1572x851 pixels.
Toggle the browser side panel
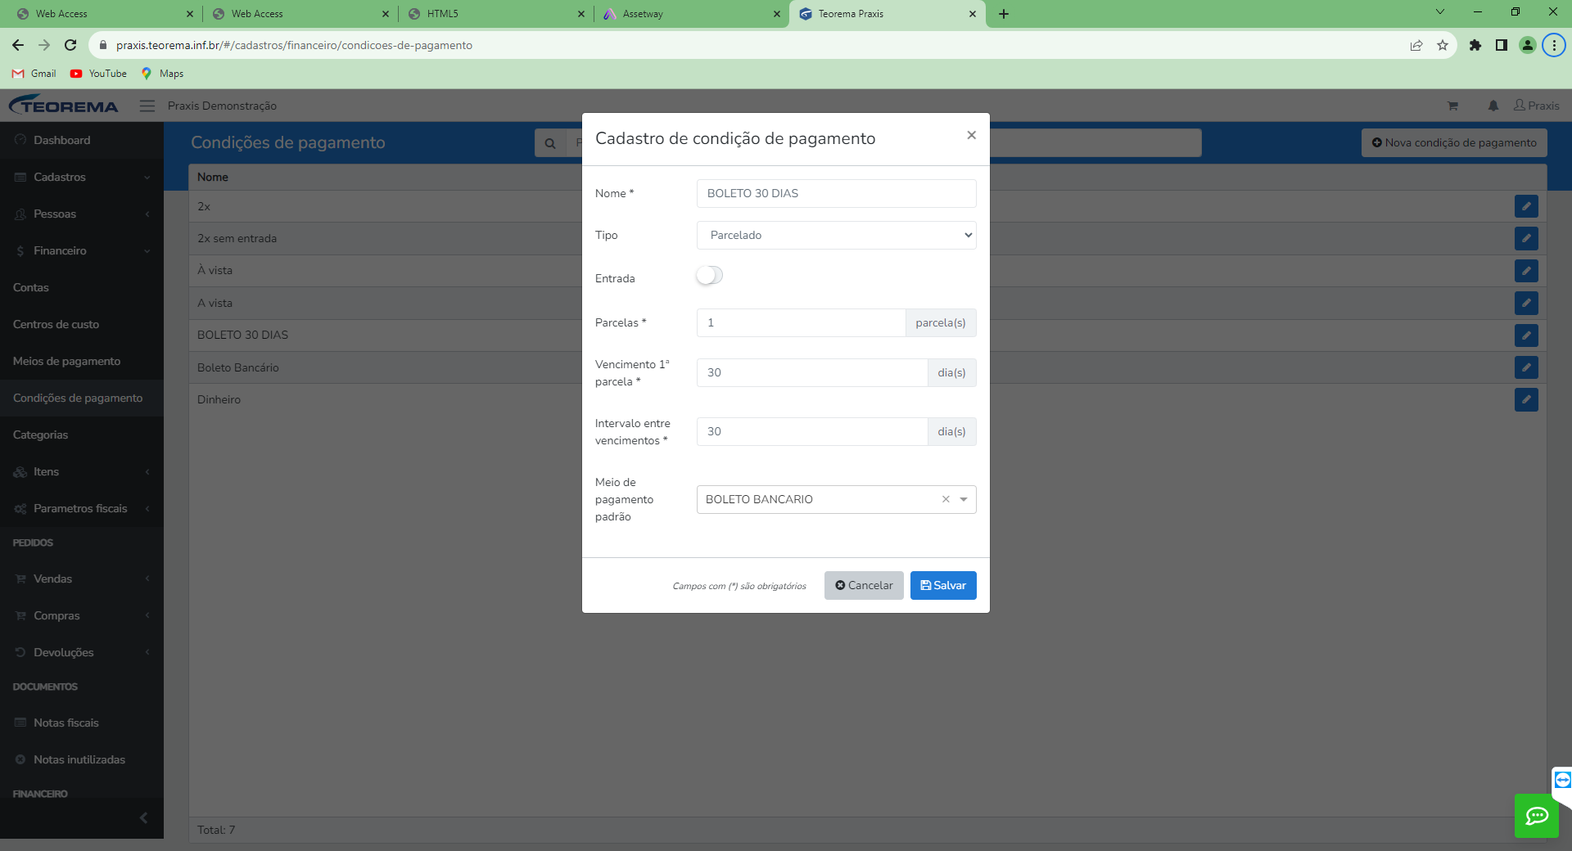[1502, 45]
